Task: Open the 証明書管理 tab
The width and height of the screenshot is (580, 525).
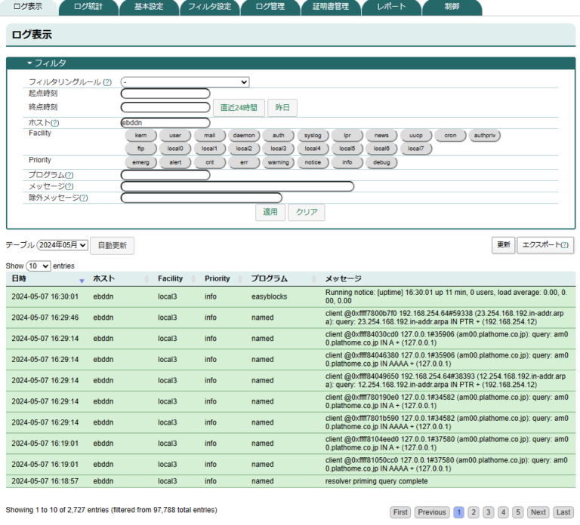Action: [330, 8]
